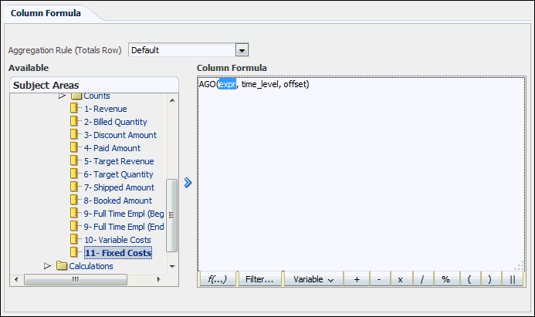Insert the concatenation || operator
Screen dimensions: 535x317
coord(513,279)
